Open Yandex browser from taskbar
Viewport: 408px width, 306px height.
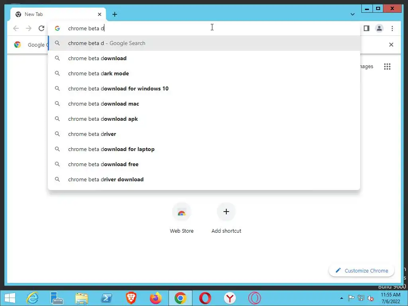230,298
